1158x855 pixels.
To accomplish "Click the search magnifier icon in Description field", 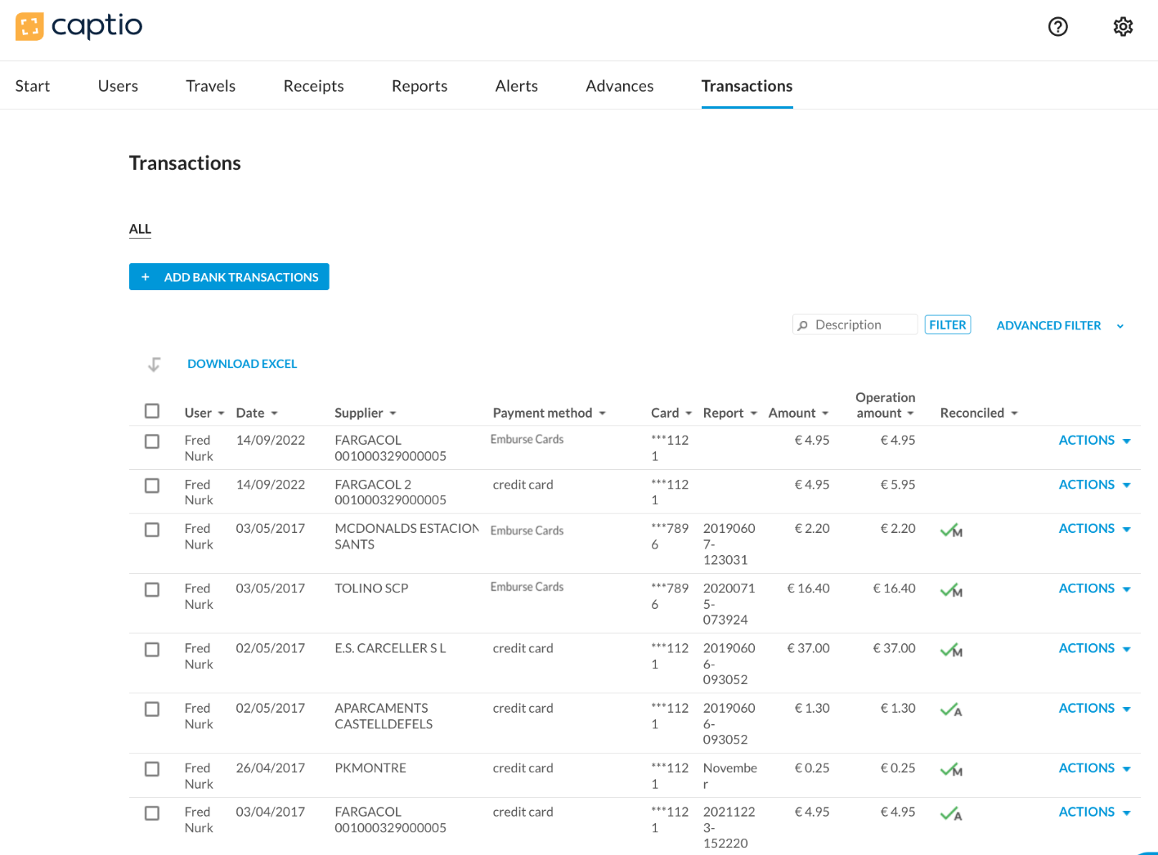I will click(x=802, y=325).
